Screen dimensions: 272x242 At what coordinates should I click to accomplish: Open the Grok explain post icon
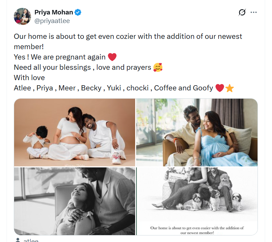click(x=242, y=13)
